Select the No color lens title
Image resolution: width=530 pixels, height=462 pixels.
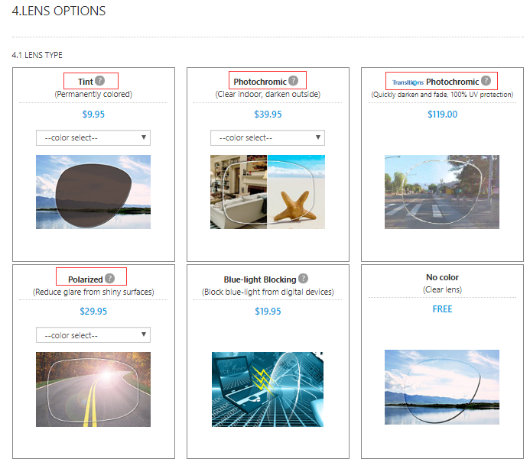click(443, 277)
